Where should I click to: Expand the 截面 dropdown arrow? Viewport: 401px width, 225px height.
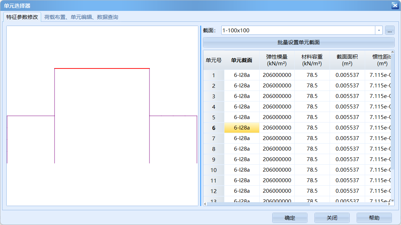(x=379, y=31)
